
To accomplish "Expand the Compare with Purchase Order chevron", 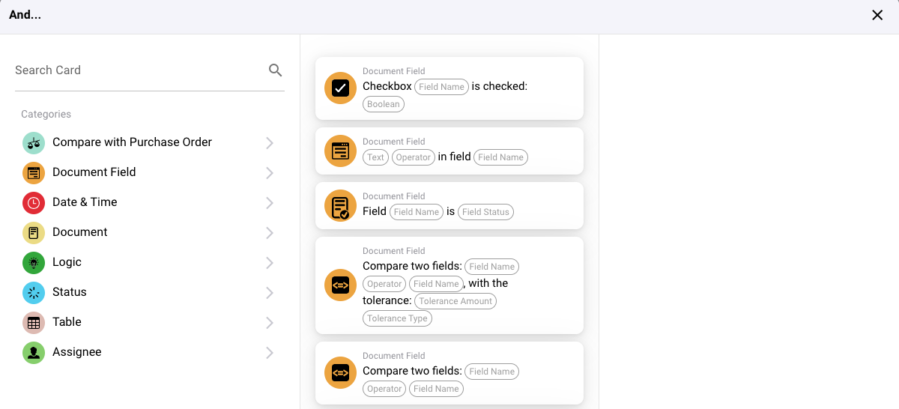I will (x=270, y=143).
